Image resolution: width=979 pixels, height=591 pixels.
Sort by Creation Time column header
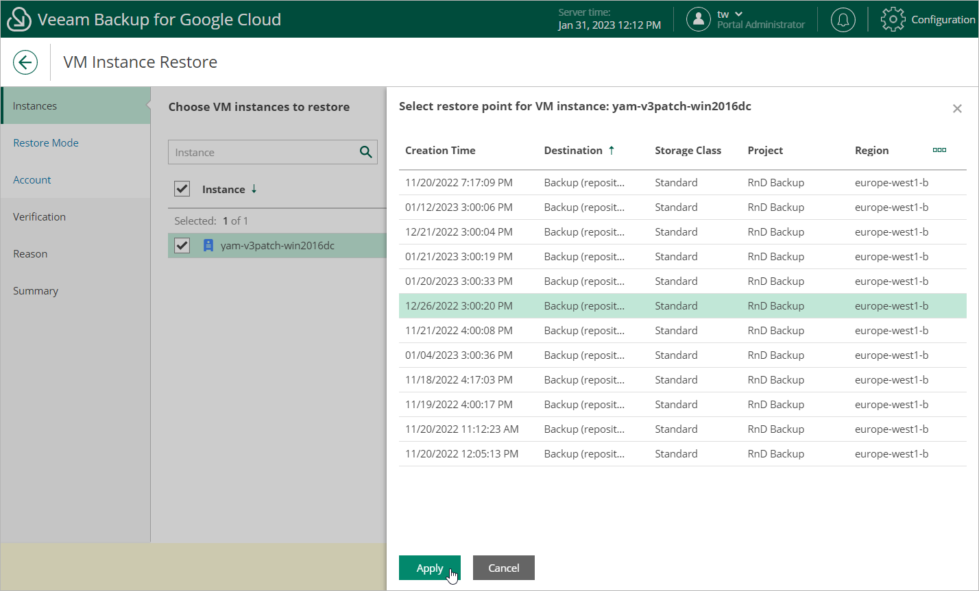[x=440, y=151]
